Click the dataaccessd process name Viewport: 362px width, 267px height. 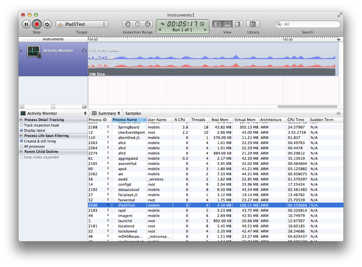(129, 190)
